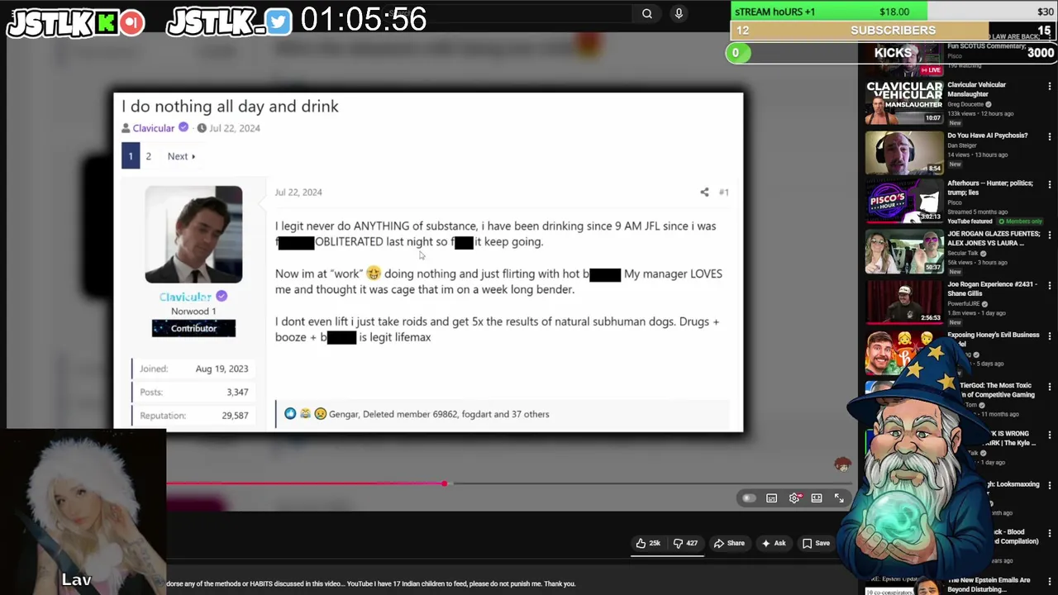Viewport: 1058px width, 595px height.
Task: Click the channel name Dan Steiger
Action: click(962, 145)
